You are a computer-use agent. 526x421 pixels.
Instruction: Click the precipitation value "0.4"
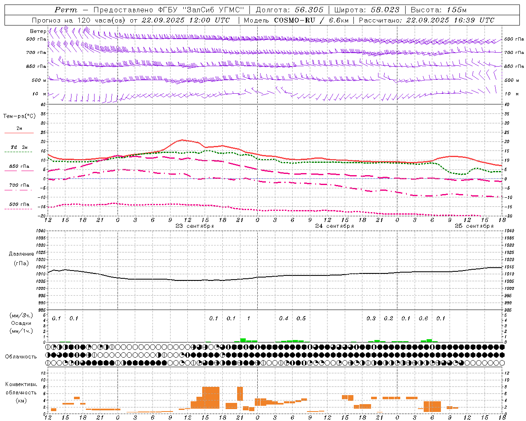pyautogui.click(x=284, y=318)
